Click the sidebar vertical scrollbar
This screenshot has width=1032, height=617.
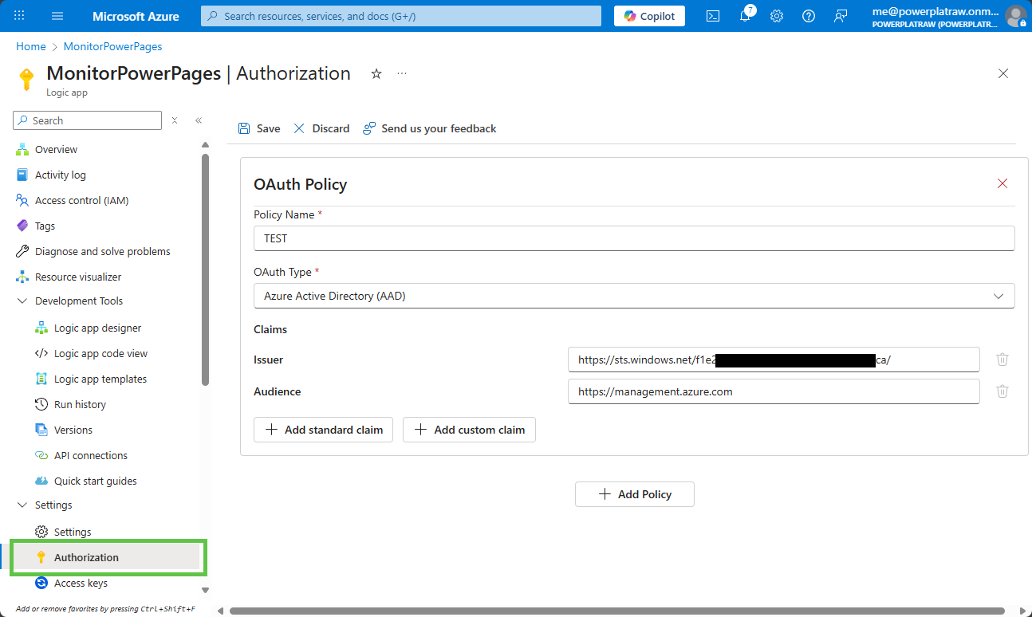205,269
